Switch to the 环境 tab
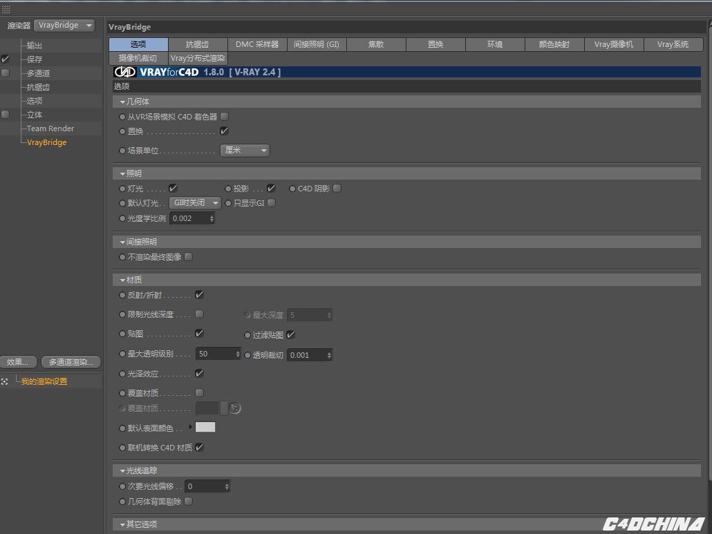712x534 pixels. (495, 44)
